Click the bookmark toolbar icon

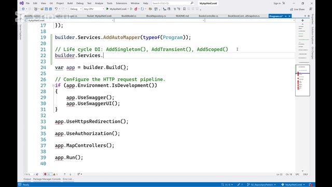click(184, 9)
